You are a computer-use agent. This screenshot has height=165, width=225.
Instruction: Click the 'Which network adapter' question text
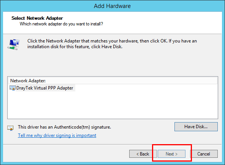(61, 24)
